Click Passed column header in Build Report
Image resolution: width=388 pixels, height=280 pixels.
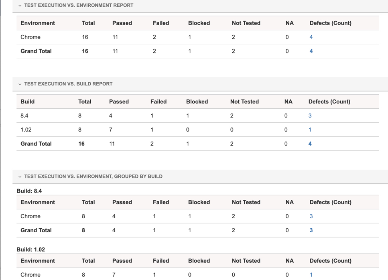click(119, 102)
